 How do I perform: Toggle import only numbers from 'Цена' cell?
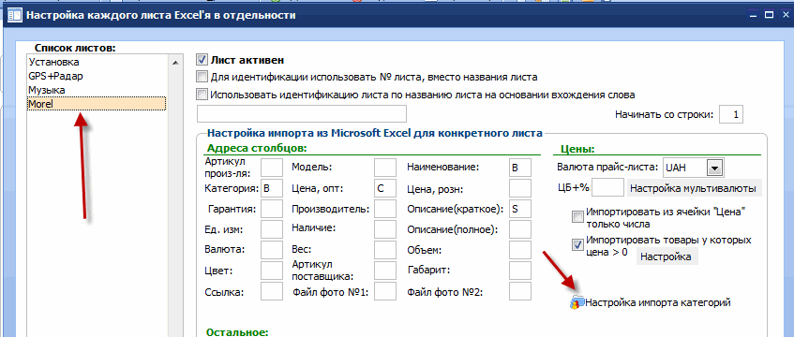click(x=577, y=216)
